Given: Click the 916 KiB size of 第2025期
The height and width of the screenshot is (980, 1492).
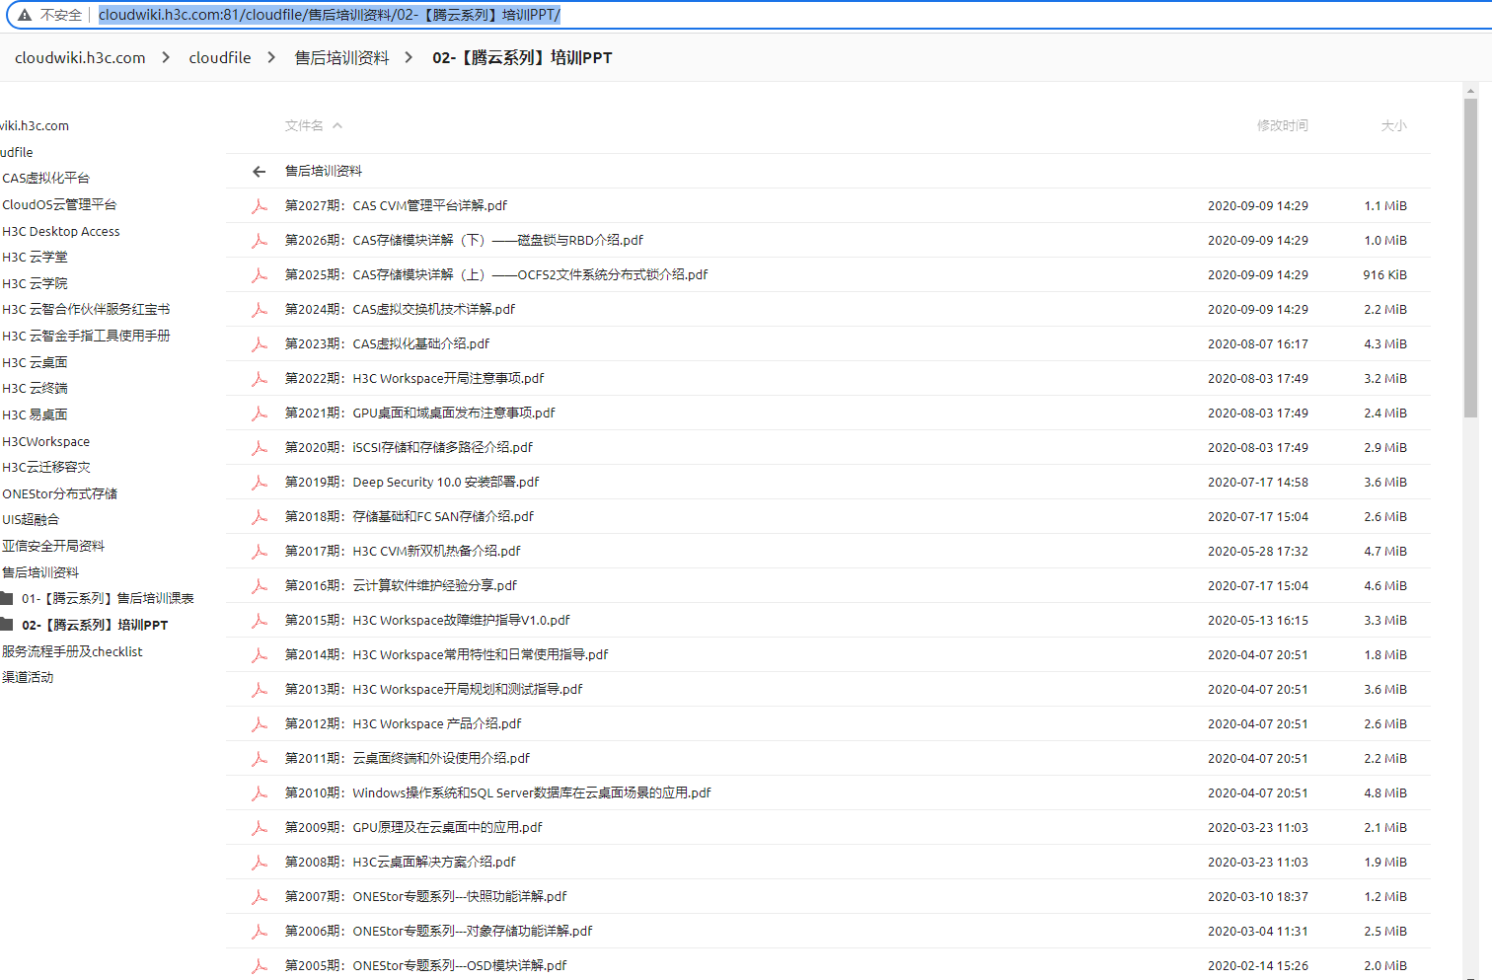Looking at the screenshot, I should [x=1385, y=275].
